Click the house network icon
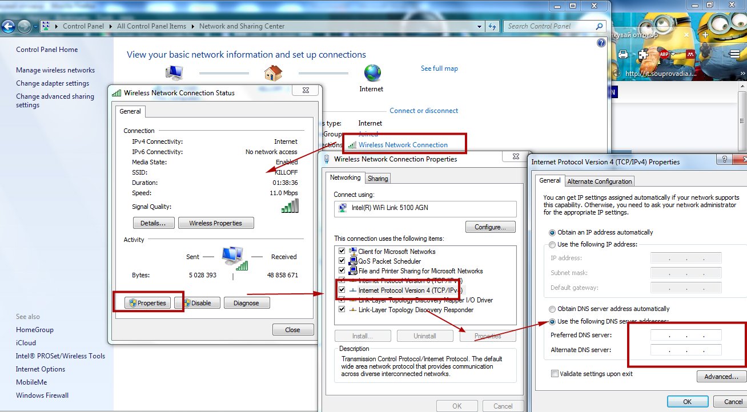 (274, 73)
